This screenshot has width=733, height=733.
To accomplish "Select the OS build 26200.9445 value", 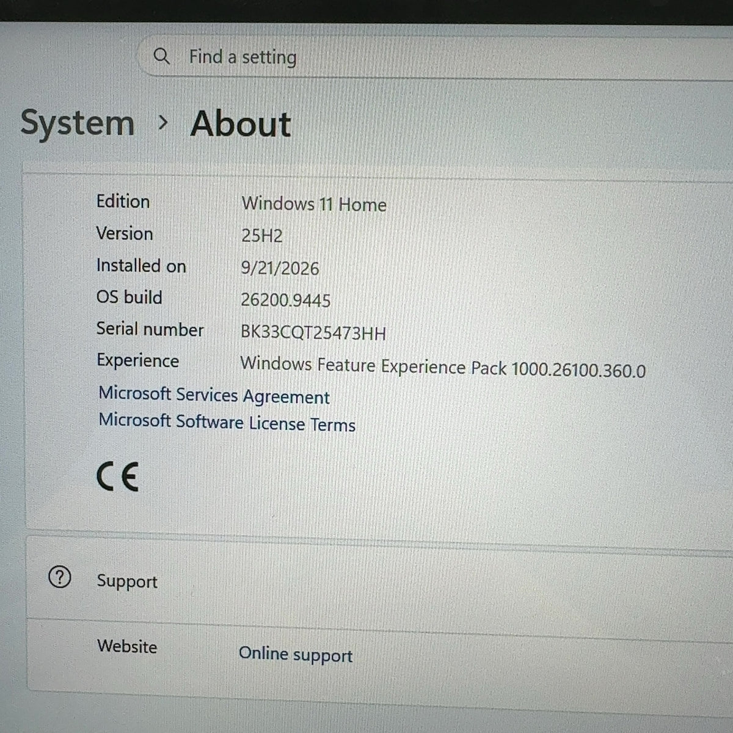I will coord(285,300).
